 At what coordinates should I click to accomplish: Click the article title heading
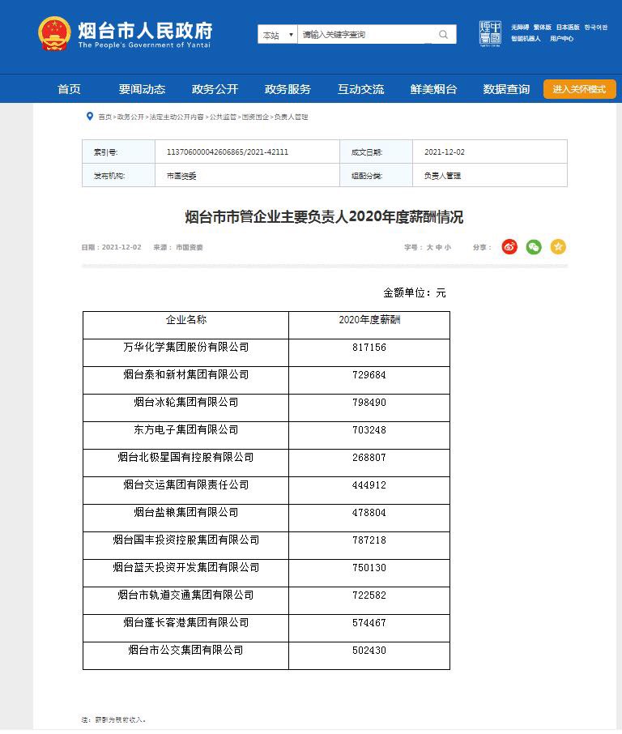[324, 217]
